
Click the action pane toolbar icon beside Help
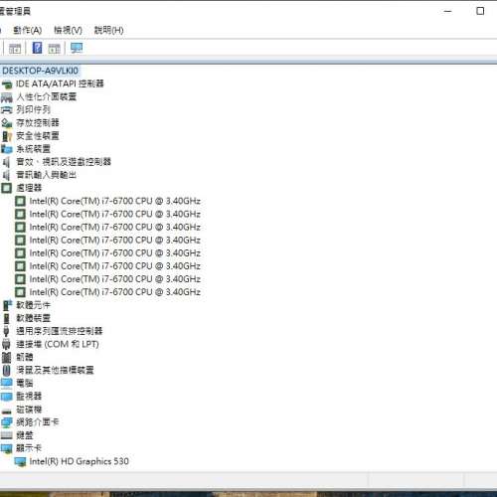point(55,49)
